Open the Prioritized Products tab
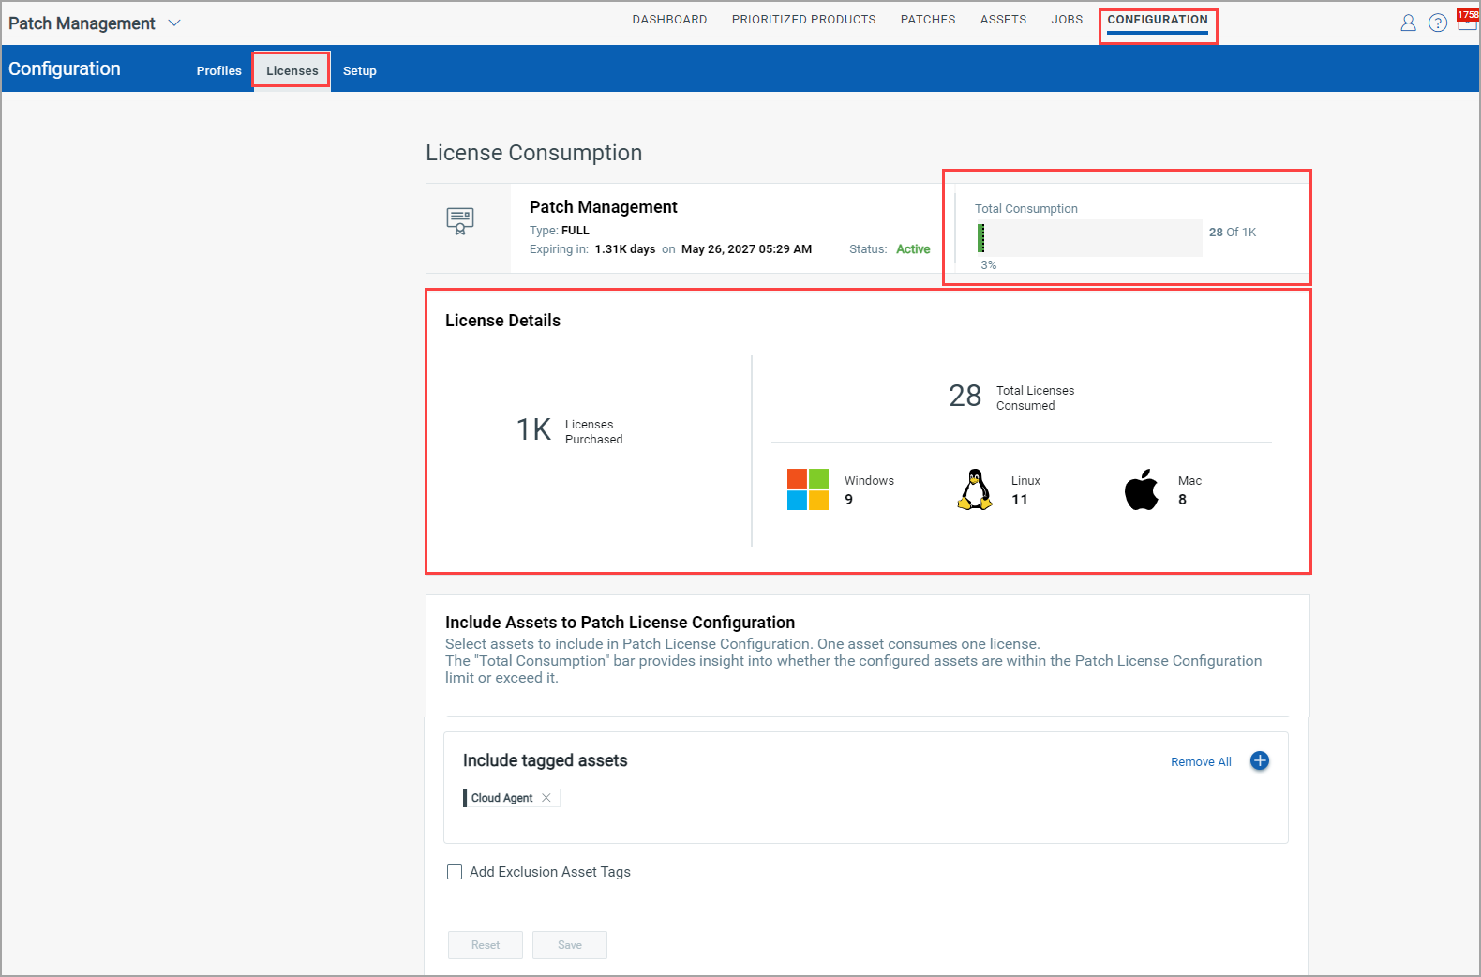Viewport: 1481px width, 977px height. click(x=803, y=20)
